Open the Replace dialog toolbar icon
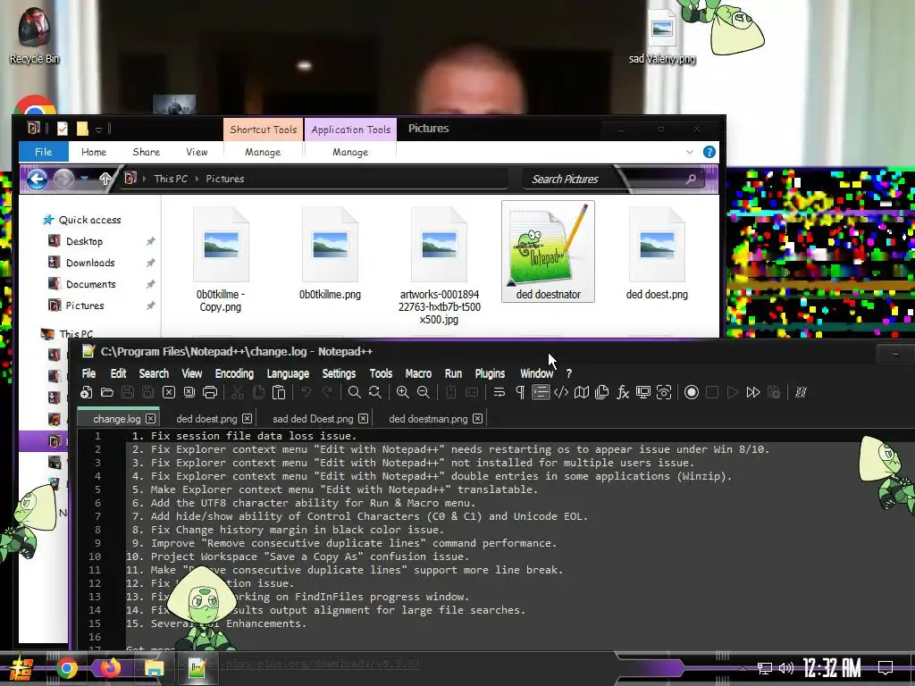The height and width of the screenshot is (686, 915). pyautogui.click(x=374, y=393)
